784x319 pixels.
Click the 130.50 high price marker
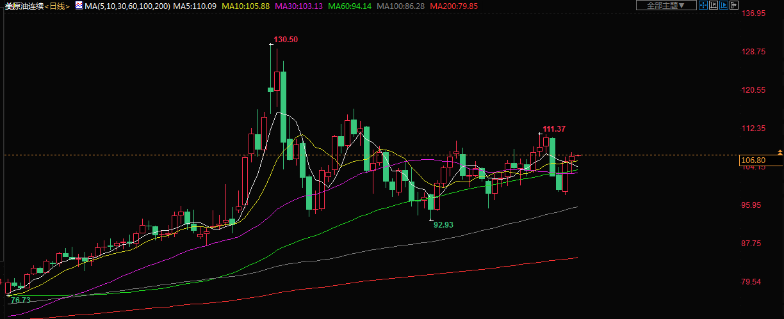pyautogui.click(x=286, y=40)
